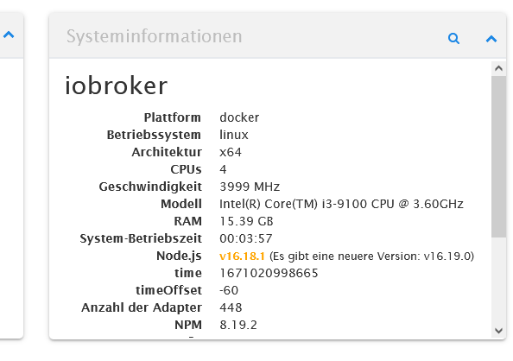Select the NPM version 8.19.2

point(238,325)
